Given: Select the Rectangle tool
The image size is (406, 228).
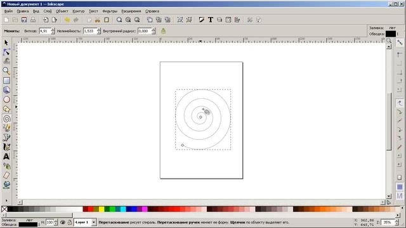Looking at the screenshot, I should click(6, 80).
